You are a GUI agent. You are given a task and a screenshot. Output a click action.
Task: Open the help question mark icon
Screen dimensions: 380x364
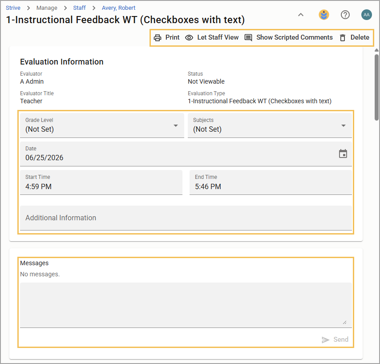coord(345,15)
